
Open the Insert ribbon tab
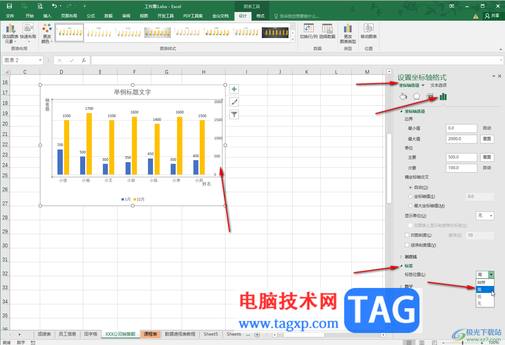(47, 16)
